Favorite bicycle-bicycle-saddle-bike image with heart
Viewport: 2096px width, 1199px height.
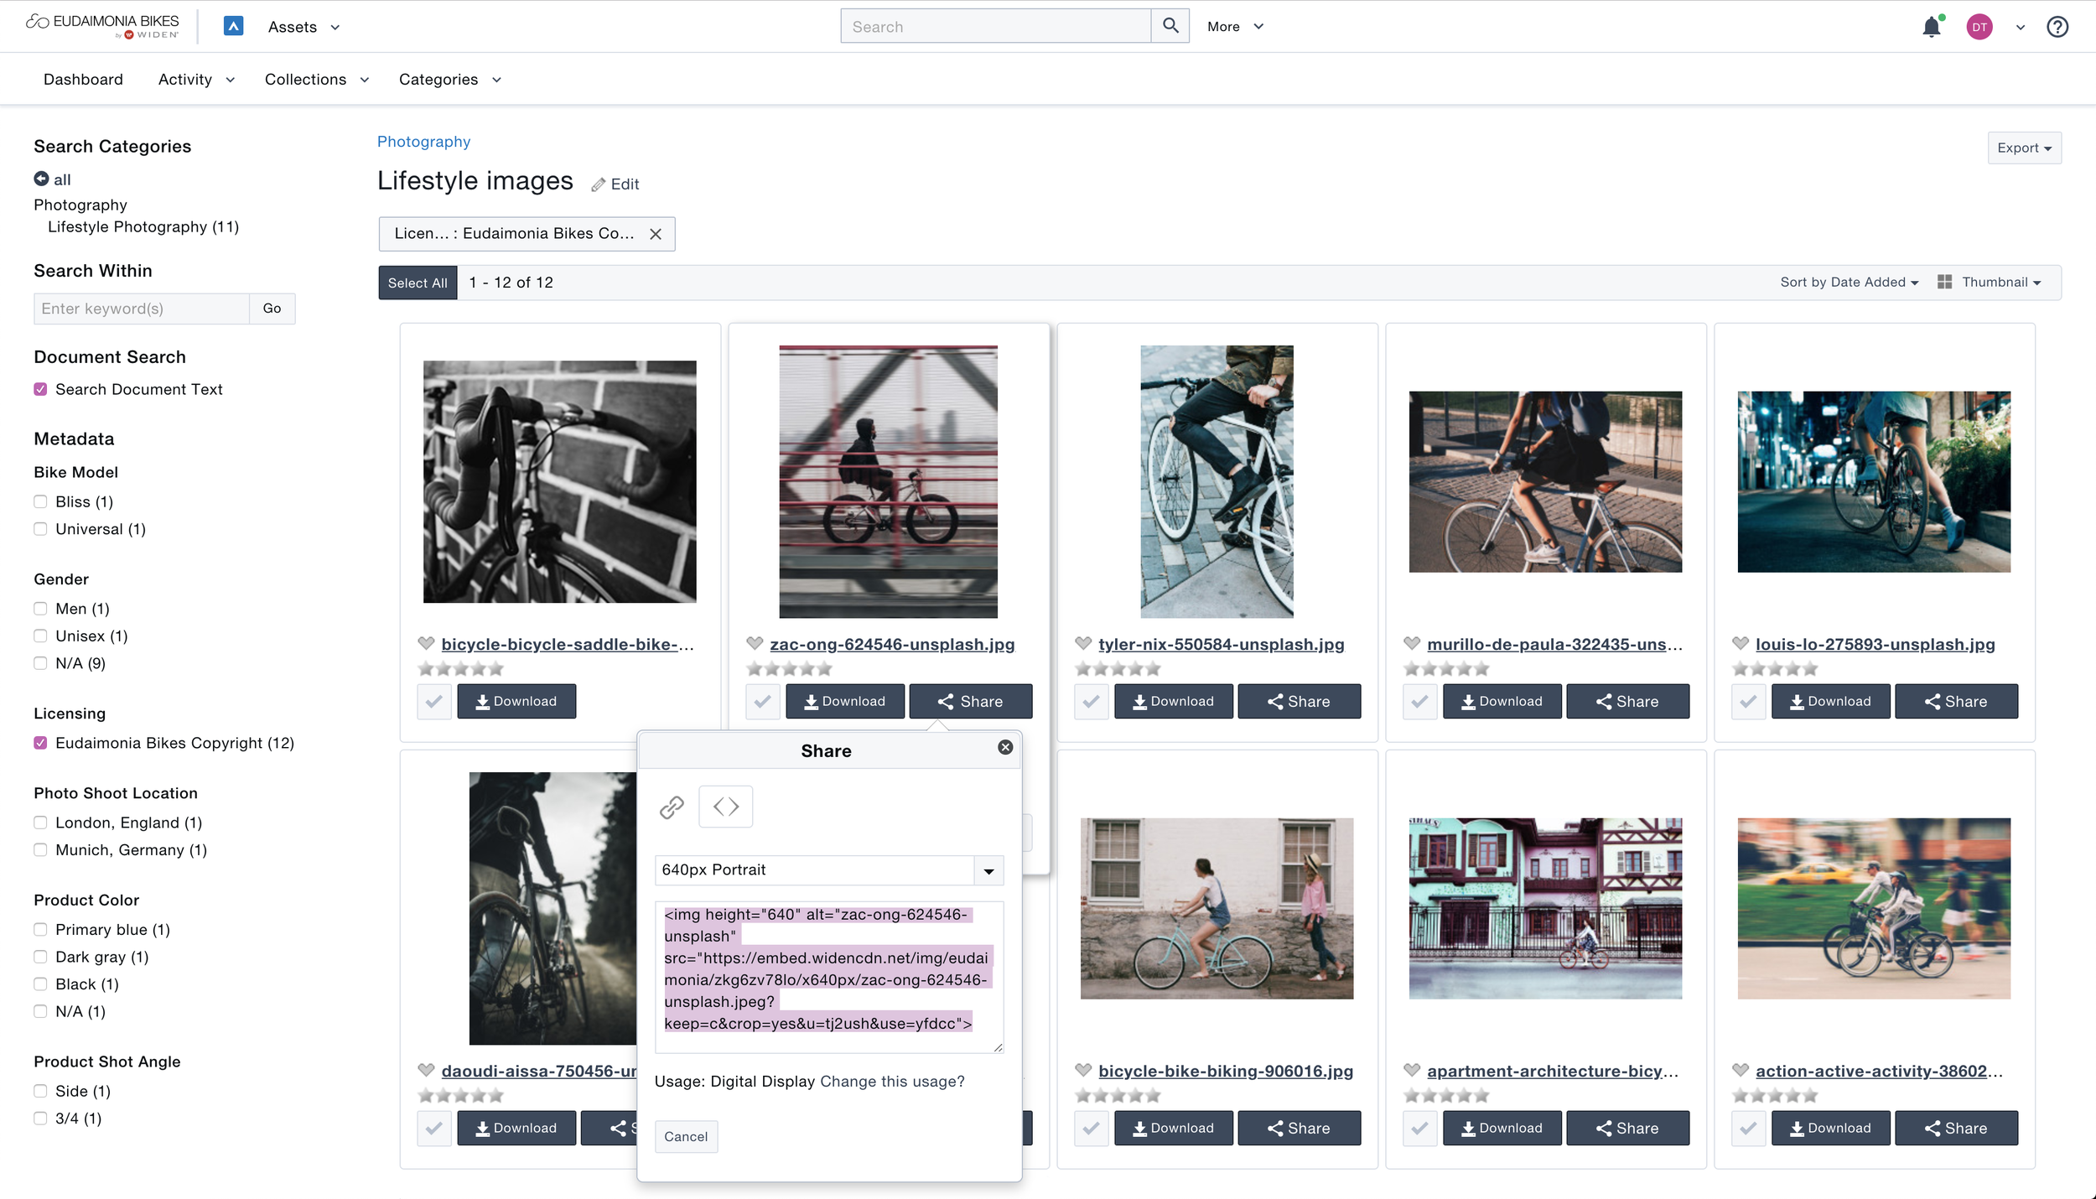426,643
